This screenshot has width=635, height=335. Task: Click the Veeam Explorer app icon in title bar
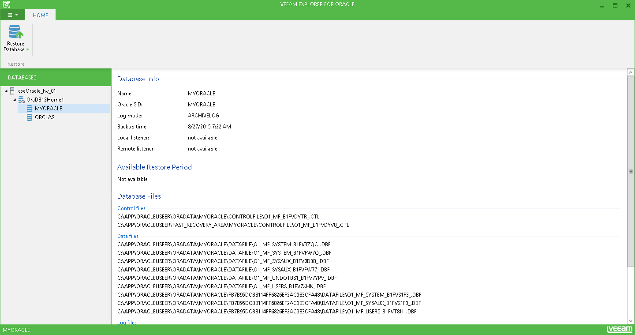coord(7,4)
